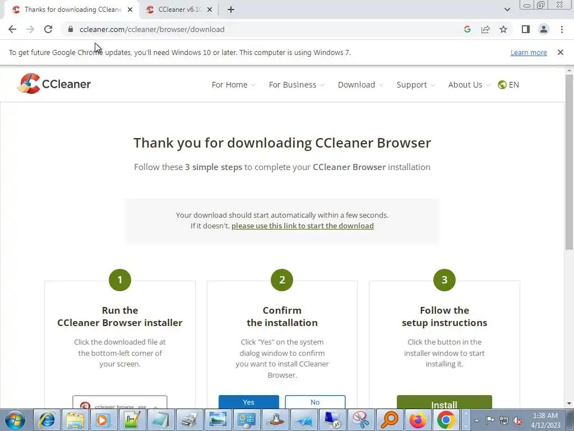Screen dimensions: 574x431
Task: Click the forward navigation arrow
Action: pos(30,29)
